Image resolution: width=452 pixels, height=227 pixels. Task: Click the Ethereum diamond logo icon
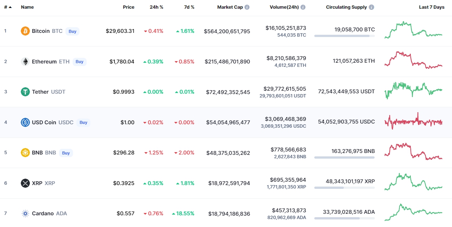coord(25,62)
